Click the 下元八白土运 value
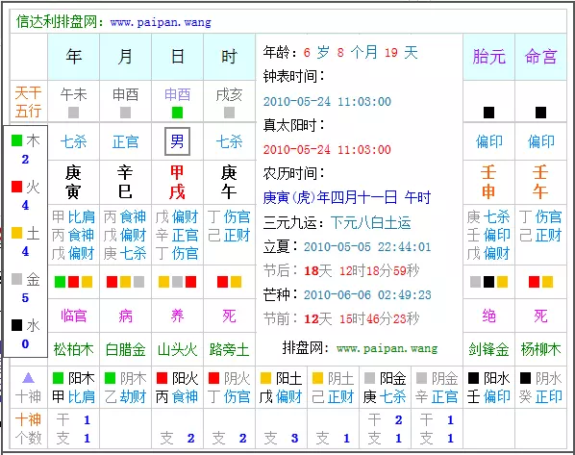The image size is (575, 455). [x=371, y=222]
